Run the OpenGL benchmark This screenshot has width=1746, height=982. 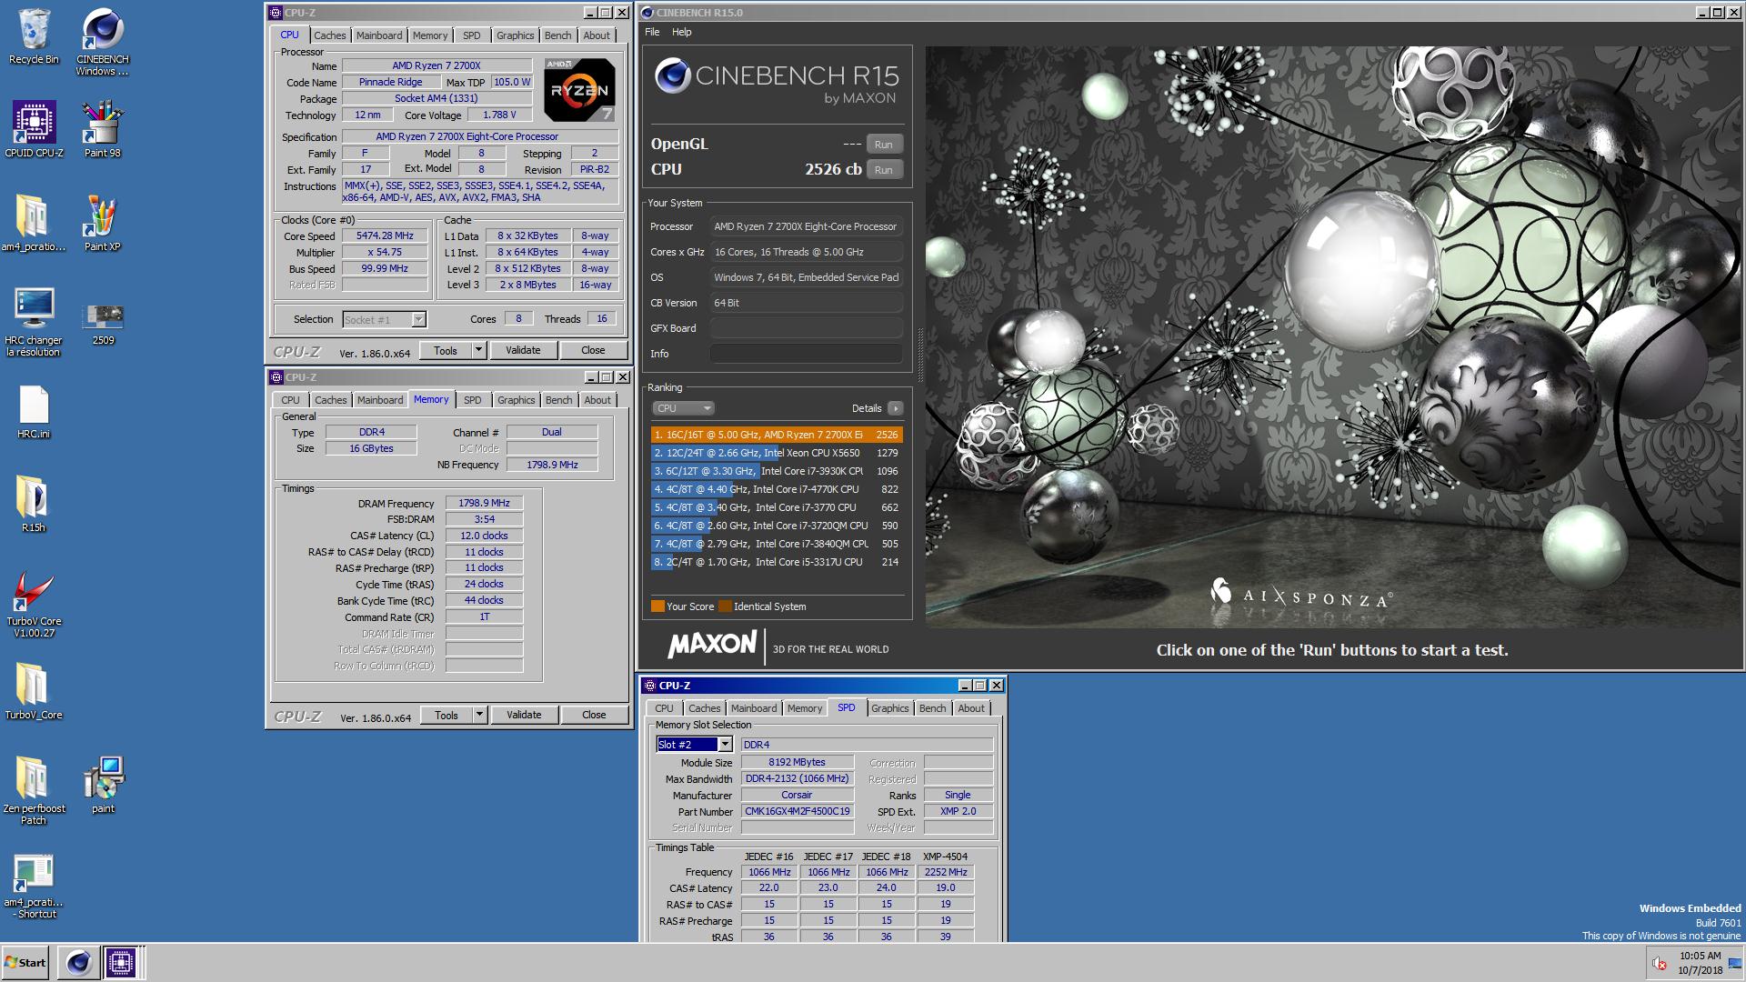[x=883, y=145]
